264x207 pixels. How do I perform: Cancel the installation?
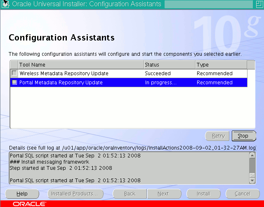[243, 194]
